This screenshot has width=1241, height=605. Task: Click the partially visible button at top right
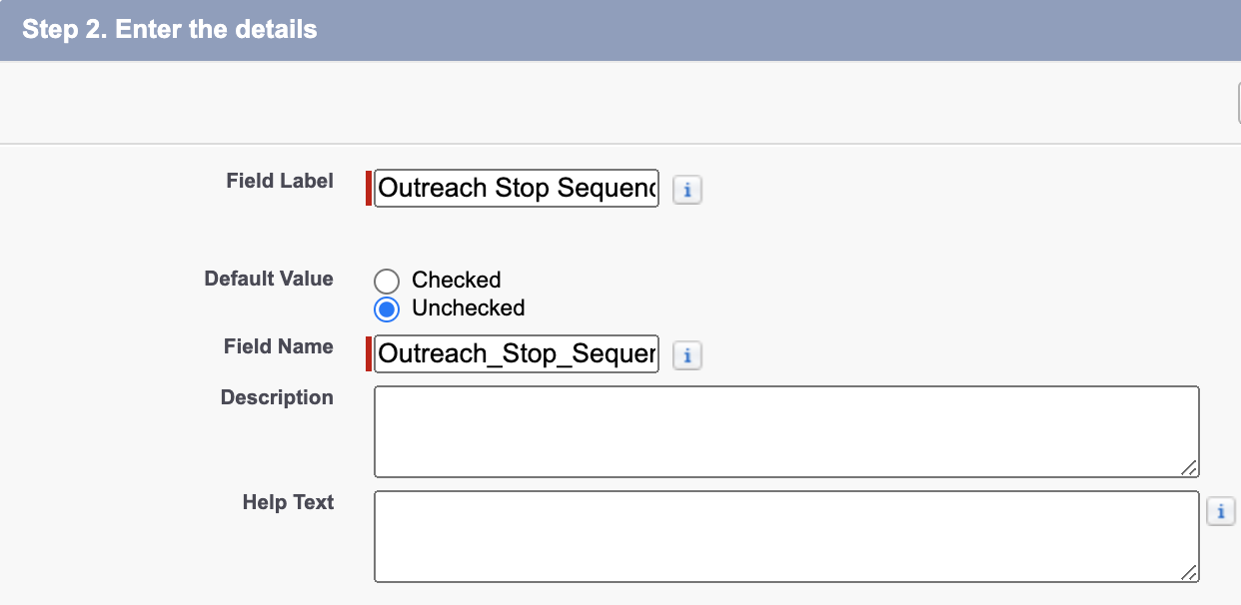(x=1235, y=102)
